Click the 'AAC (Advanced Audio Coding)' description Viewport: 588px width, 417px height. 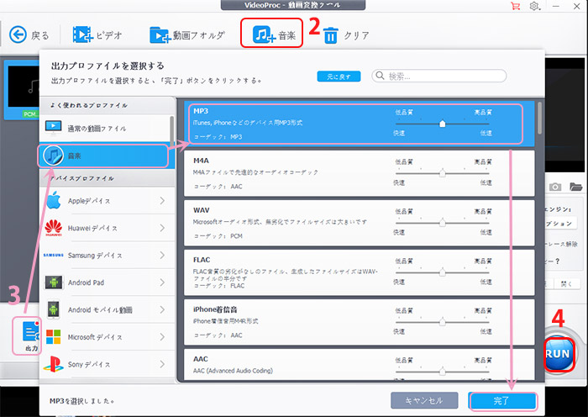tap(233, 371)
